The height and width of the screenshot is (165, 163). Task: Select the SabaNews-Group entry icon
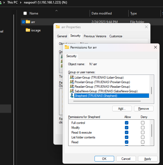pyautogui.click(x=72, y=91)
